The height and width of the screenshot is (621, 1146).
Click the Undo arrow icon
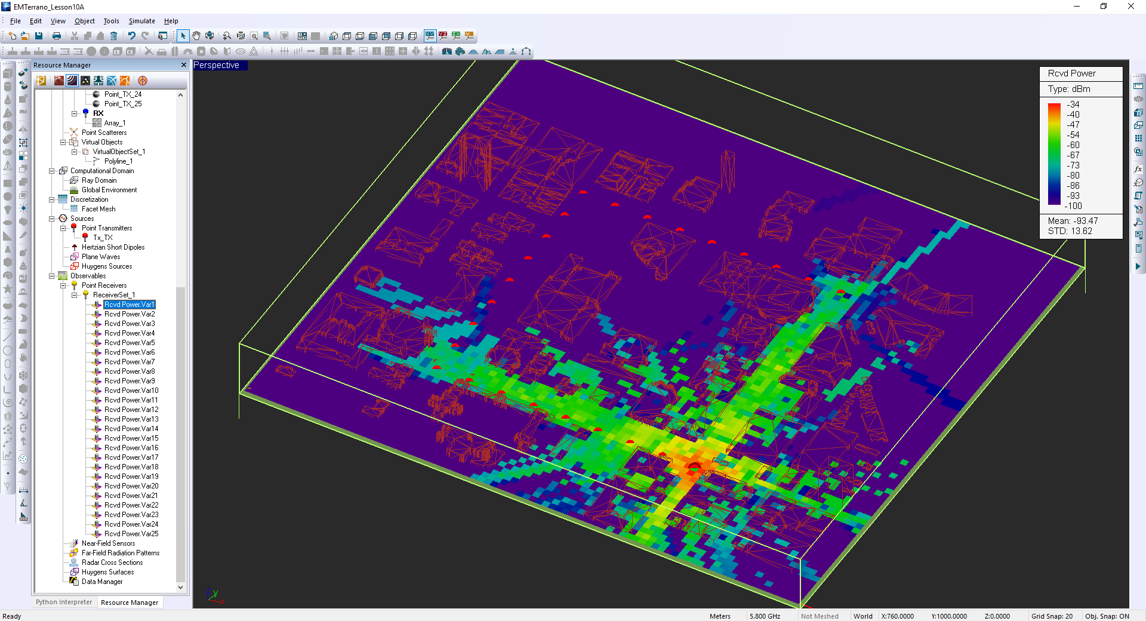(x=132, y=36)
